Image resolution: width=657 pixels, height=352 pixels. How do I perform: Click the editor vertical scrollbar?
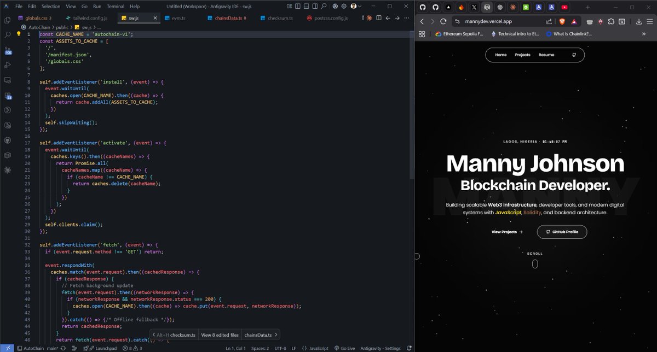[411, 104]
